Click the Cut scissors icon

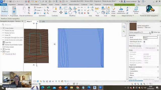point(29,7)
